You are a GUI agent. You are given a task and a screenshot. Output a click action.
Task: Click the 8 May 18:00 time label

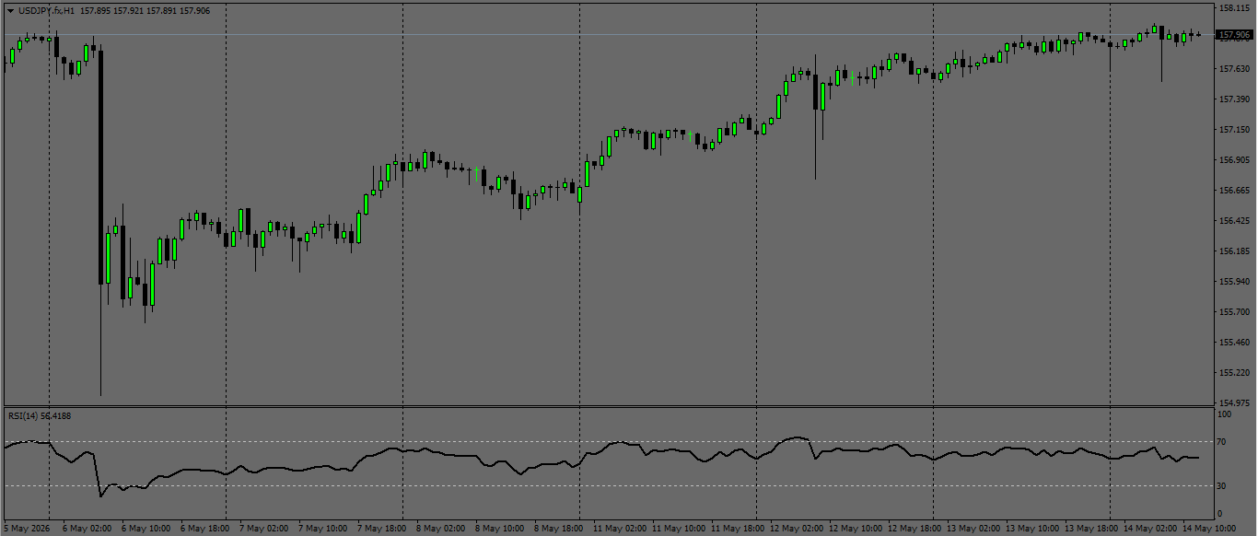point(558,529)
